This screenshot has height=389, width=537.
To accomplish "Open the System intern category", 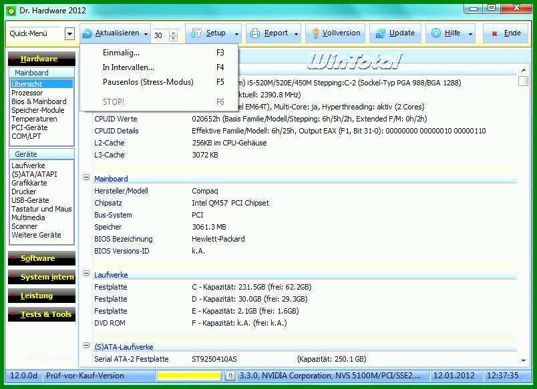I will coord(41,277).
